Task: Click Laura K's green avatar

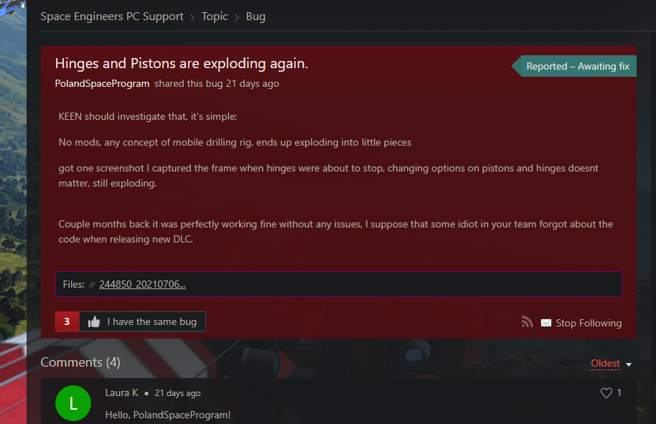Action: 73,404
